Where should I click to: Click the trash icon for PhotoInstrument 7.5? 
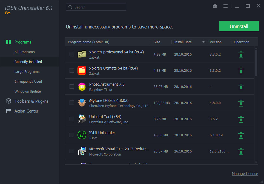point(241,87)
